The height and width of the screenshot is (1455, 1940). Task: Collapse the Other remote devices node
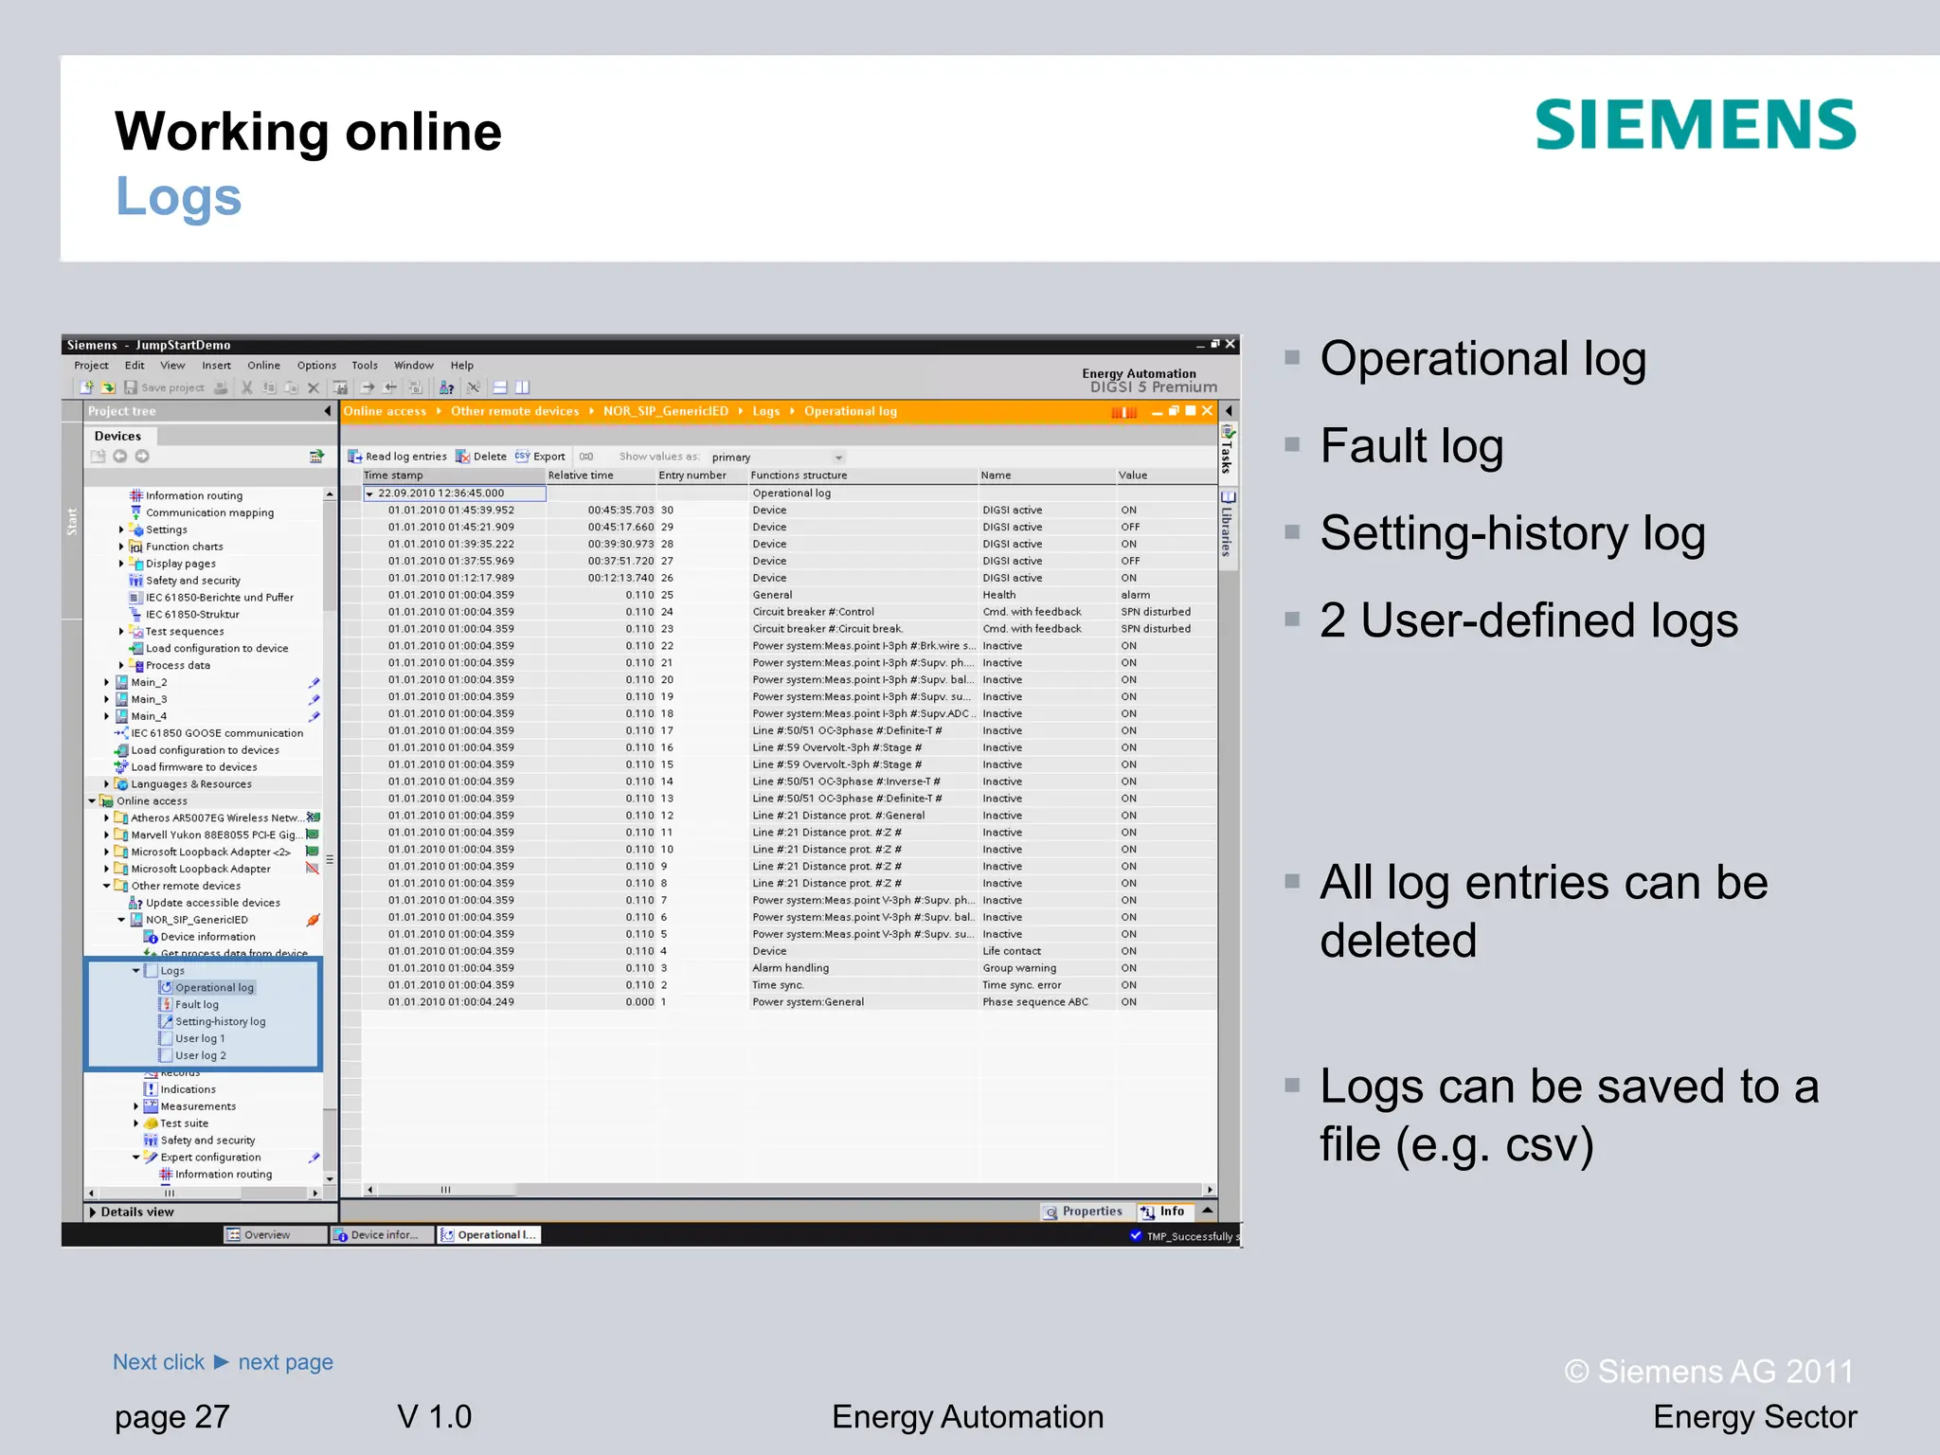point(107,887)
